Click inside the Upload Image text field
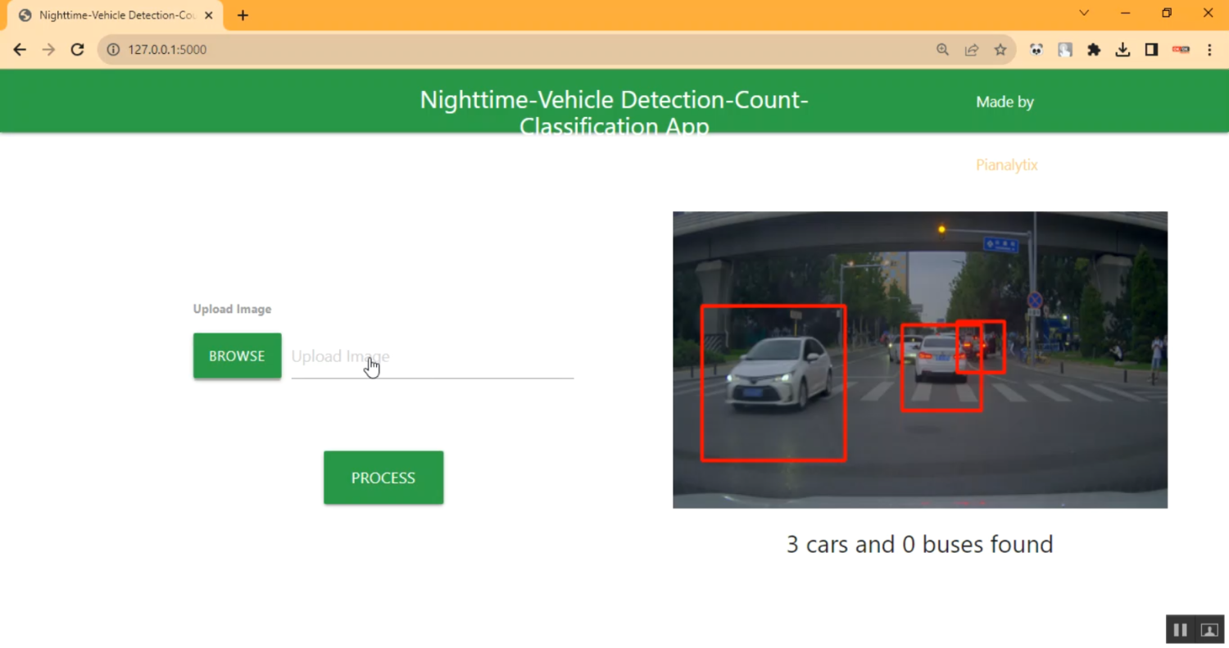 click(432, 356)
